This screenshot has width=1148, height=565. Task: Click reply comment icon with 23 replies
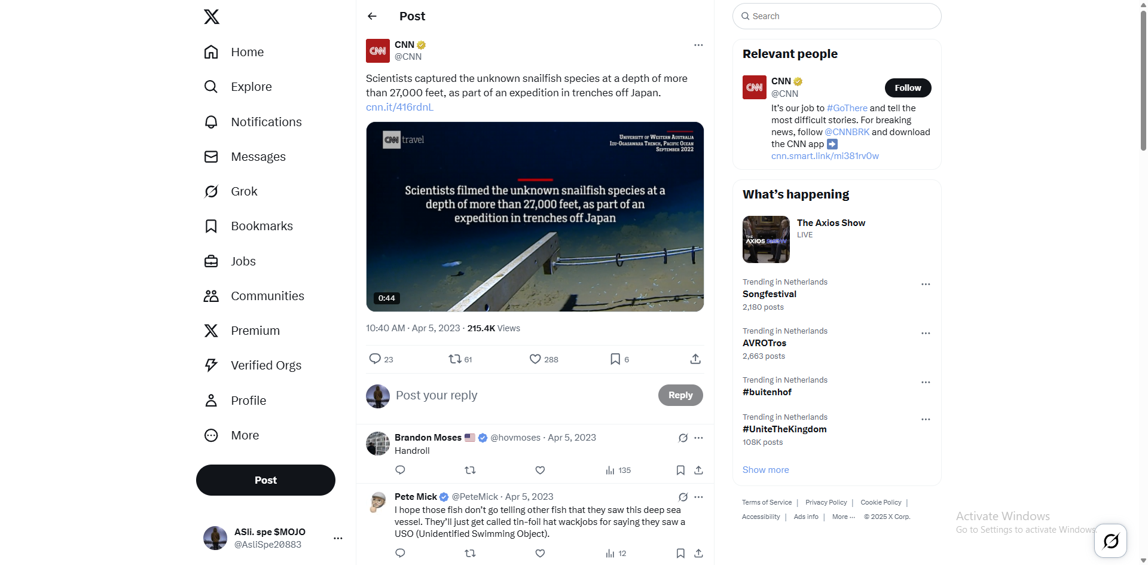375,359
